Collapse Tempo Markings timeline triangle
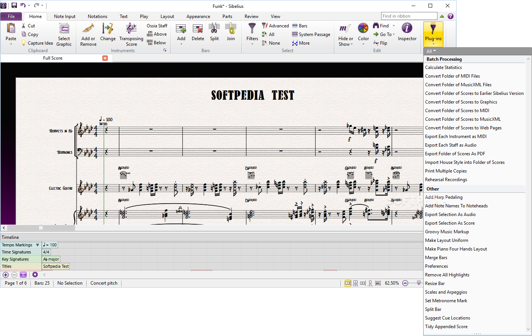Image resolution: width=532 pixels, height=336 pixels. pos(38,245)
